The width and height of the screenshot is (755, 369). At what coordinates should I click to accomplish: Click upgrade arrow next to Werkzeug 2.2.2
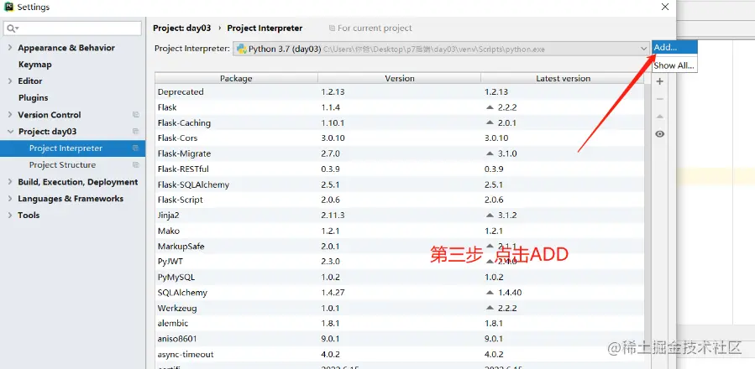490,308
